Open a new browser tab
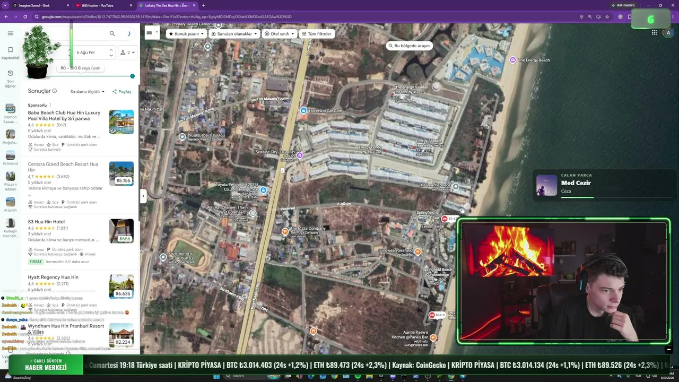The width and height of the screenshot is (679, 382). coord(204,5)
